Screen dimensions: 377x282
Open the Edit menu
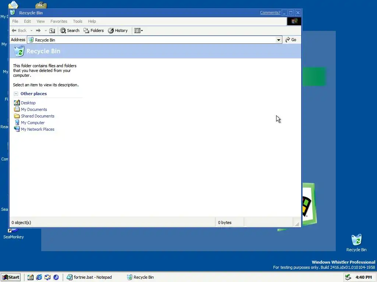[27, 21]
